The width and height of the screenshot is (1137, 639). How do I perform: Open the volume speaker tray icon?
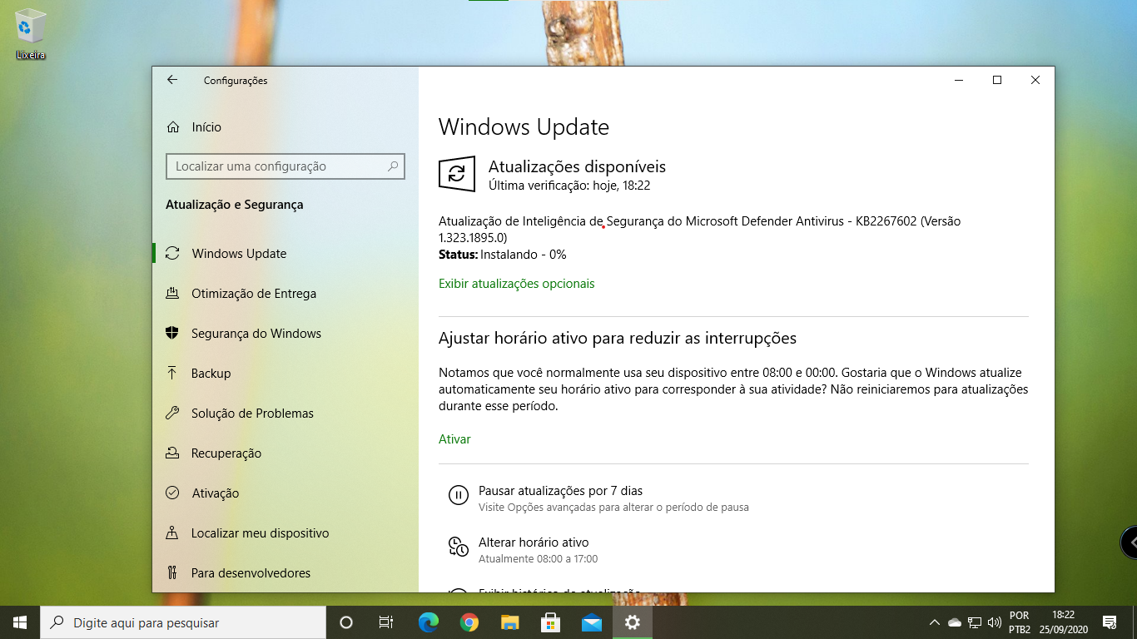(x=995, y=622)
